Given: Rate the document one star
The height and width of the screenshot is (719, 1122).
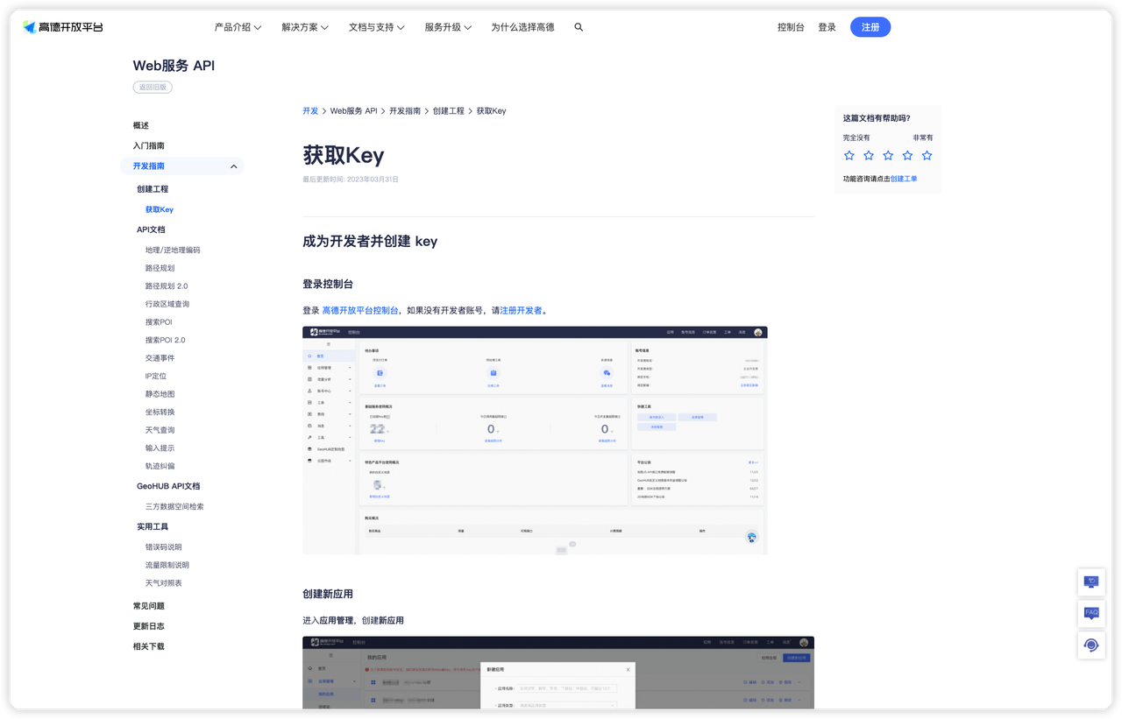Looking at the screenshot, I should tap(849, 155).
